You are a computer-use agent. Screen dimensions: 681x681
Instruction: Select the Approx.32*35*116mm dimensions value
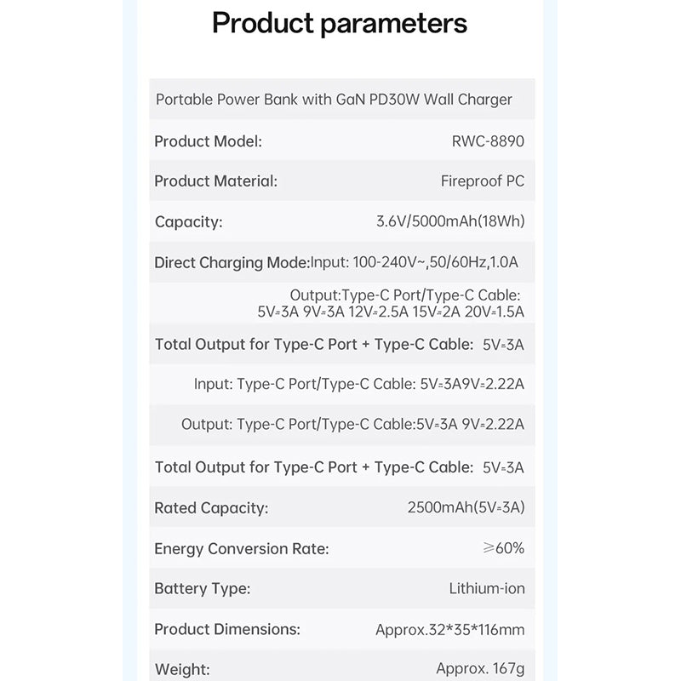point(449,631)
